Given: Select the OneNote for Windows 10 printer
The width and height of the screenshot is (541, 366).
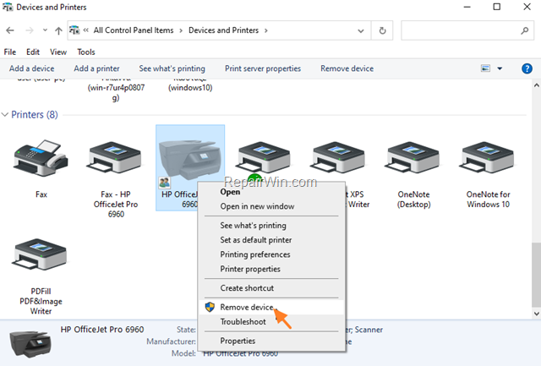Looking at the screenshot, I should [488, 159].
